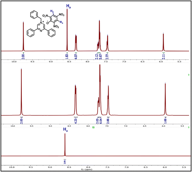Click the f1 (ppm) axis label
The height and width of the screenshot is (172, 192).
tap(87, 170)
